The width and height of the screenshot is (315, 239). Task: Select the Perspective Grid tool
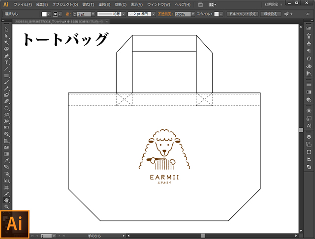tap(6, 141)
